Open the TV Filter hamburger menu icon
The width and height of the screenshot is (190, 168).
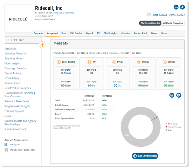pyautogui.click(x=9, y=40)
